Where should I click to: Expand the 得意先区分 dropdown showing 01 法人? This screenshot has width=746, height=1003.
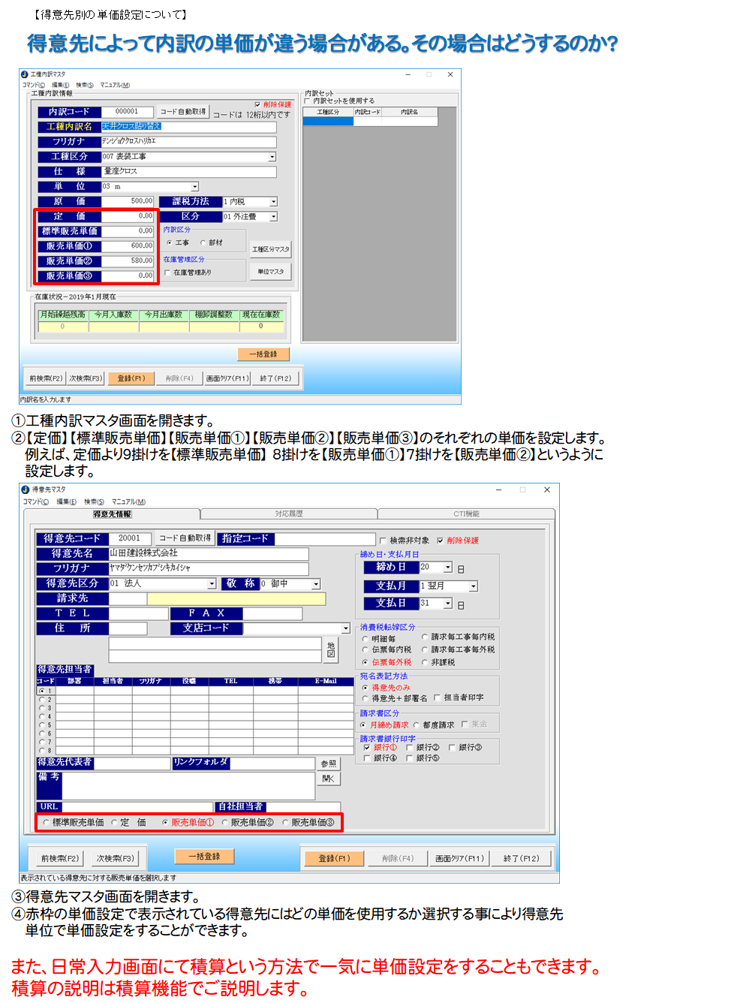click(212, 584)
